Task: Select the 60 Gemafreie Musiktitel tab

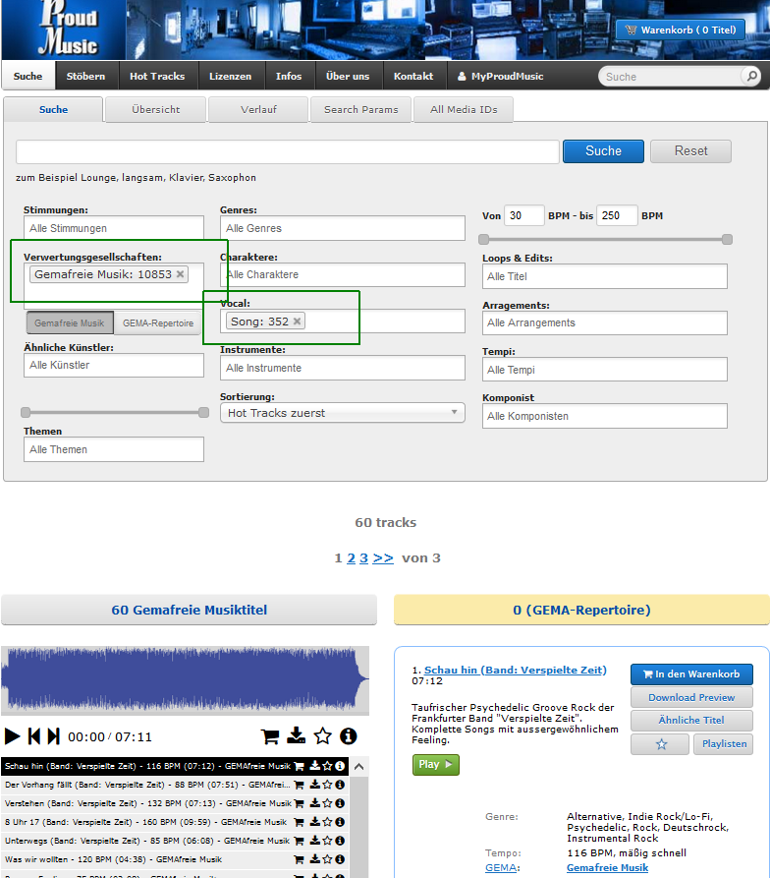Action: [x=189, y=610]
